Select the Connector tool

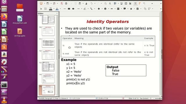[91, 9]
